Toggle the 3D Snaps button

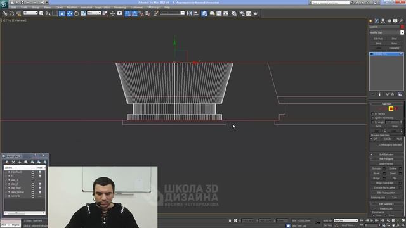(x=128, y=13)
